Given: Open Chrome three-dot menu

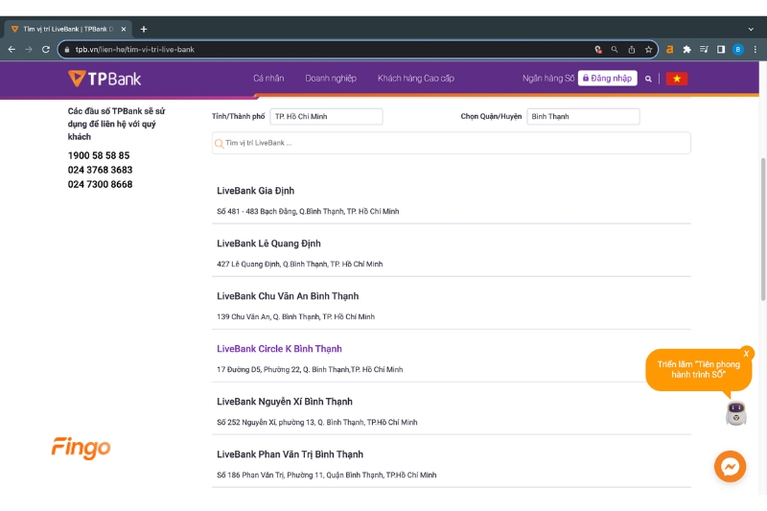Looking at the screenshot, I should [755, 50].
